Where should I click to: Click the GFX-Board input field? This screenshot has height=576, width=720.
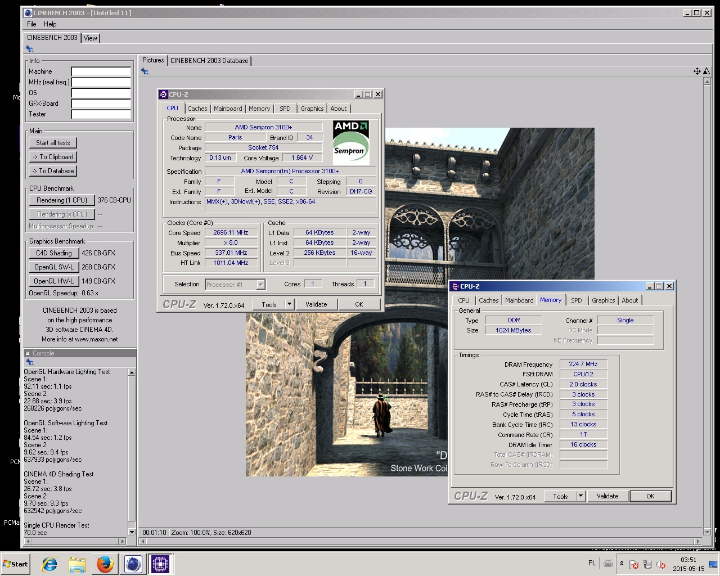pyautogui.click(x=101, y=103)
